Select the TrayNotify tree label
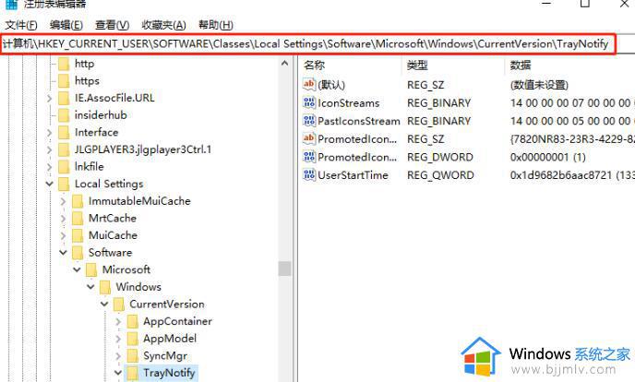This screenshot has height=382, width=635. tap(169, 373)
